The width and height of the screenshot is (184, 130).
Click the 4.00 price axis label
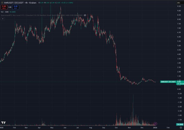179,54
